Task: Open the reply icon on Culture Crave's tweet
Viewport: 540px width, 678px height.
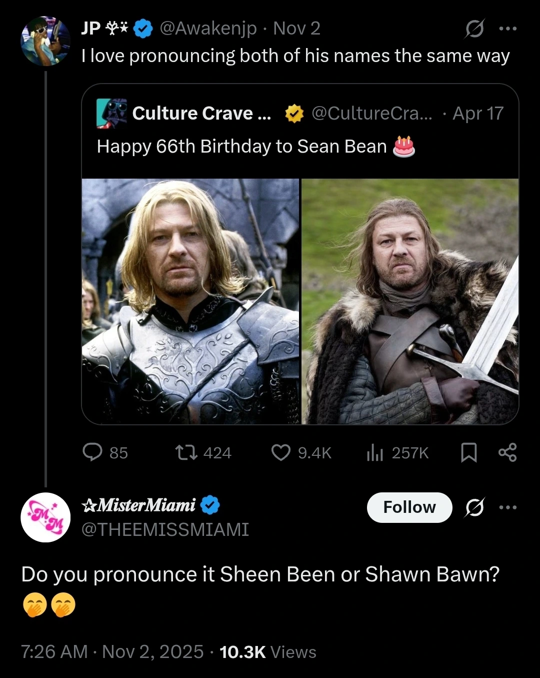Action: coord(92,453)
